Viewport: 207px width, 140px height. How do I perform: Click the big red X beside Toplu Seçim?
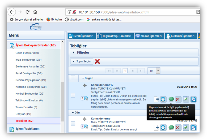coord(97,61)
